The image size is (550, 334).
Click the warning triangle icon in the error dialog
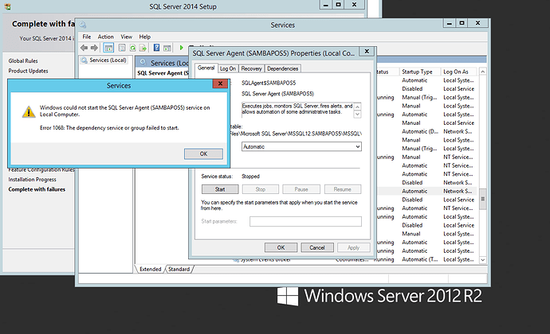coord(29,112)
